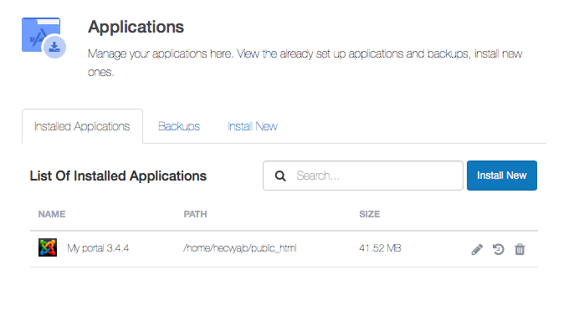Focus the Search input field

click(x=363, y=176)
